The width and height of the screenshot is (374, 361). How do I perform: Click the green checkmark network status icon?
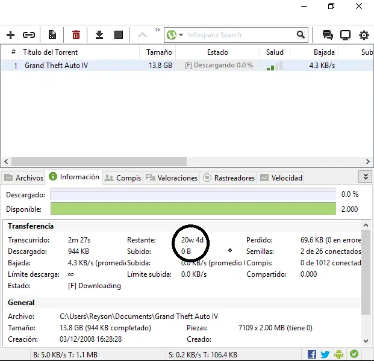click(x=354, y=354)
